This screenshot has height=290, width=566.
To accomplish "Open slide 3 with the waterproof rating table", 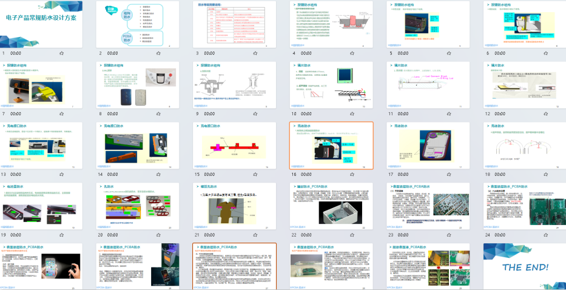I will click(234, 24).
